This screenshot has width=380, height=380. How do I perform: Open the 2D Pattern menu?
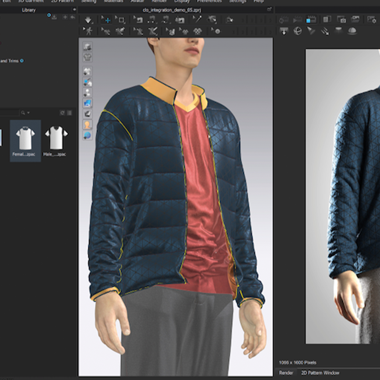tap(62, 1)
